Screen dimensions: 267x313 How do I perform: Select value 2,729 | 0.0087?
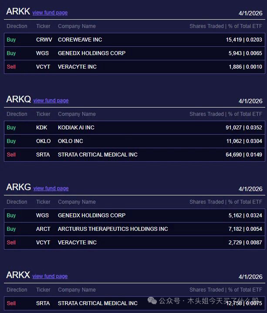point(245,243)
